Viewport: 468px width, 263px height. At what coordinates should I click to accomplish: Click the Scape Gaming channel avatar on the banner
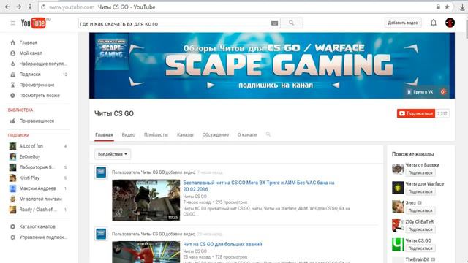(111, 51)
